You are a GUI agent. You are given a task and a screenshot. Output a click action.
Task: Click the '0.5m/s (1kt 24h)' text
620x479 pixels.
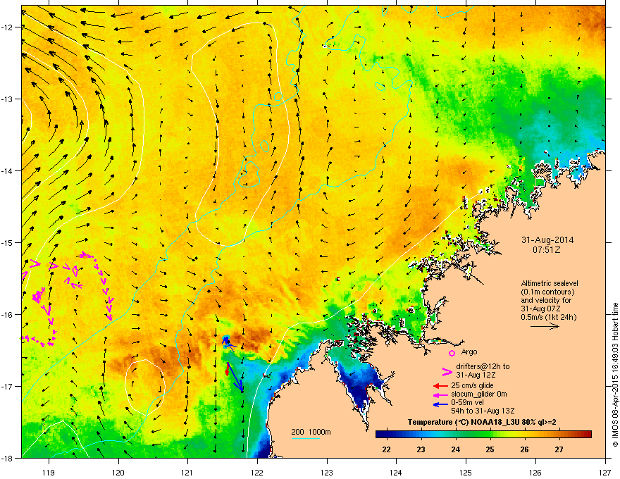coord(549,317)
